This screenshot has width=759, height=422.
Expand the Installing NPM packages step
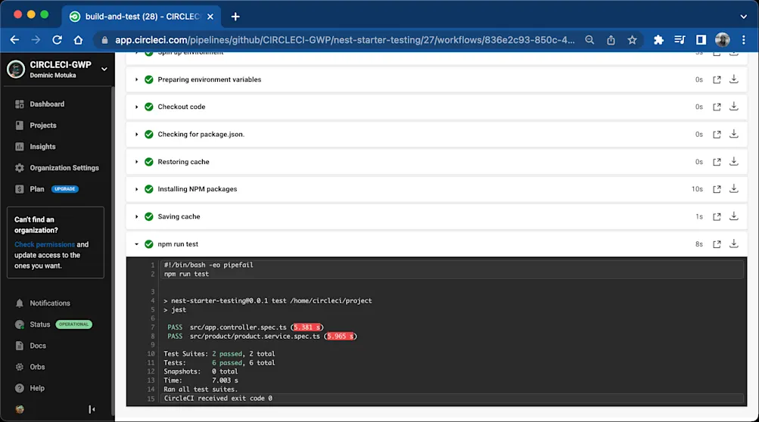tap(136, 189)
